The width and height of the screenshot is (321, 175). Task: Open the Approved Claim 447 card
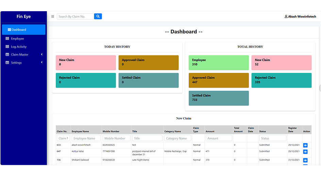click(219, 80)
